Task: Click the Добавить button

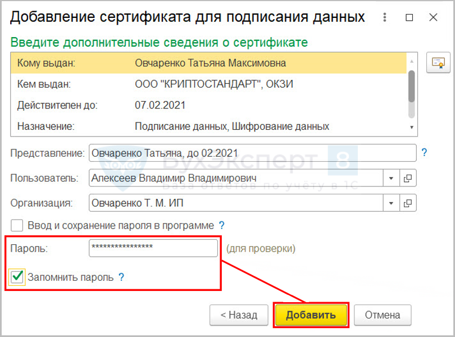Action: point(311,315)
